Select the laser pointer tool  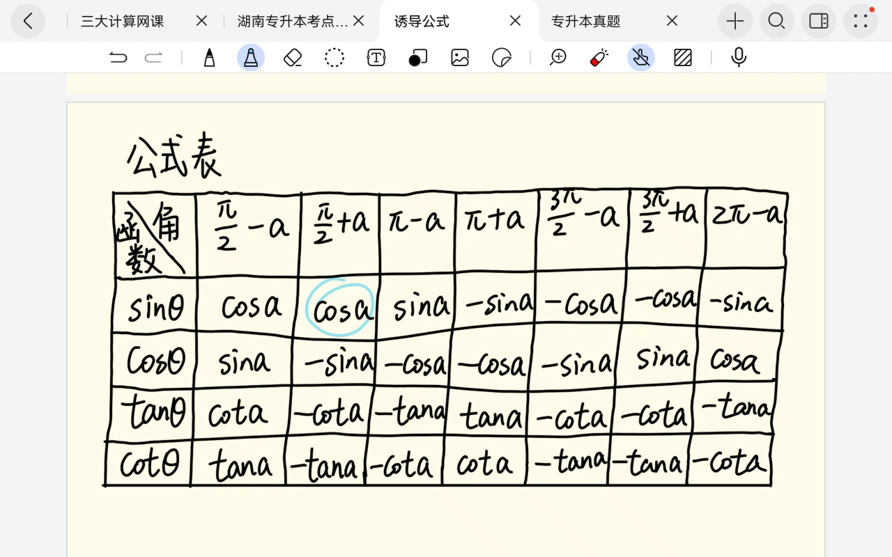(x=599, y=57)
